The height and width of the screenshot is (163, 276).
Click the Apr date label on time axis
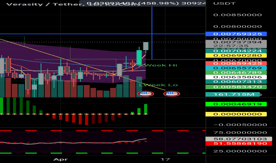click(x=60, y=159)
